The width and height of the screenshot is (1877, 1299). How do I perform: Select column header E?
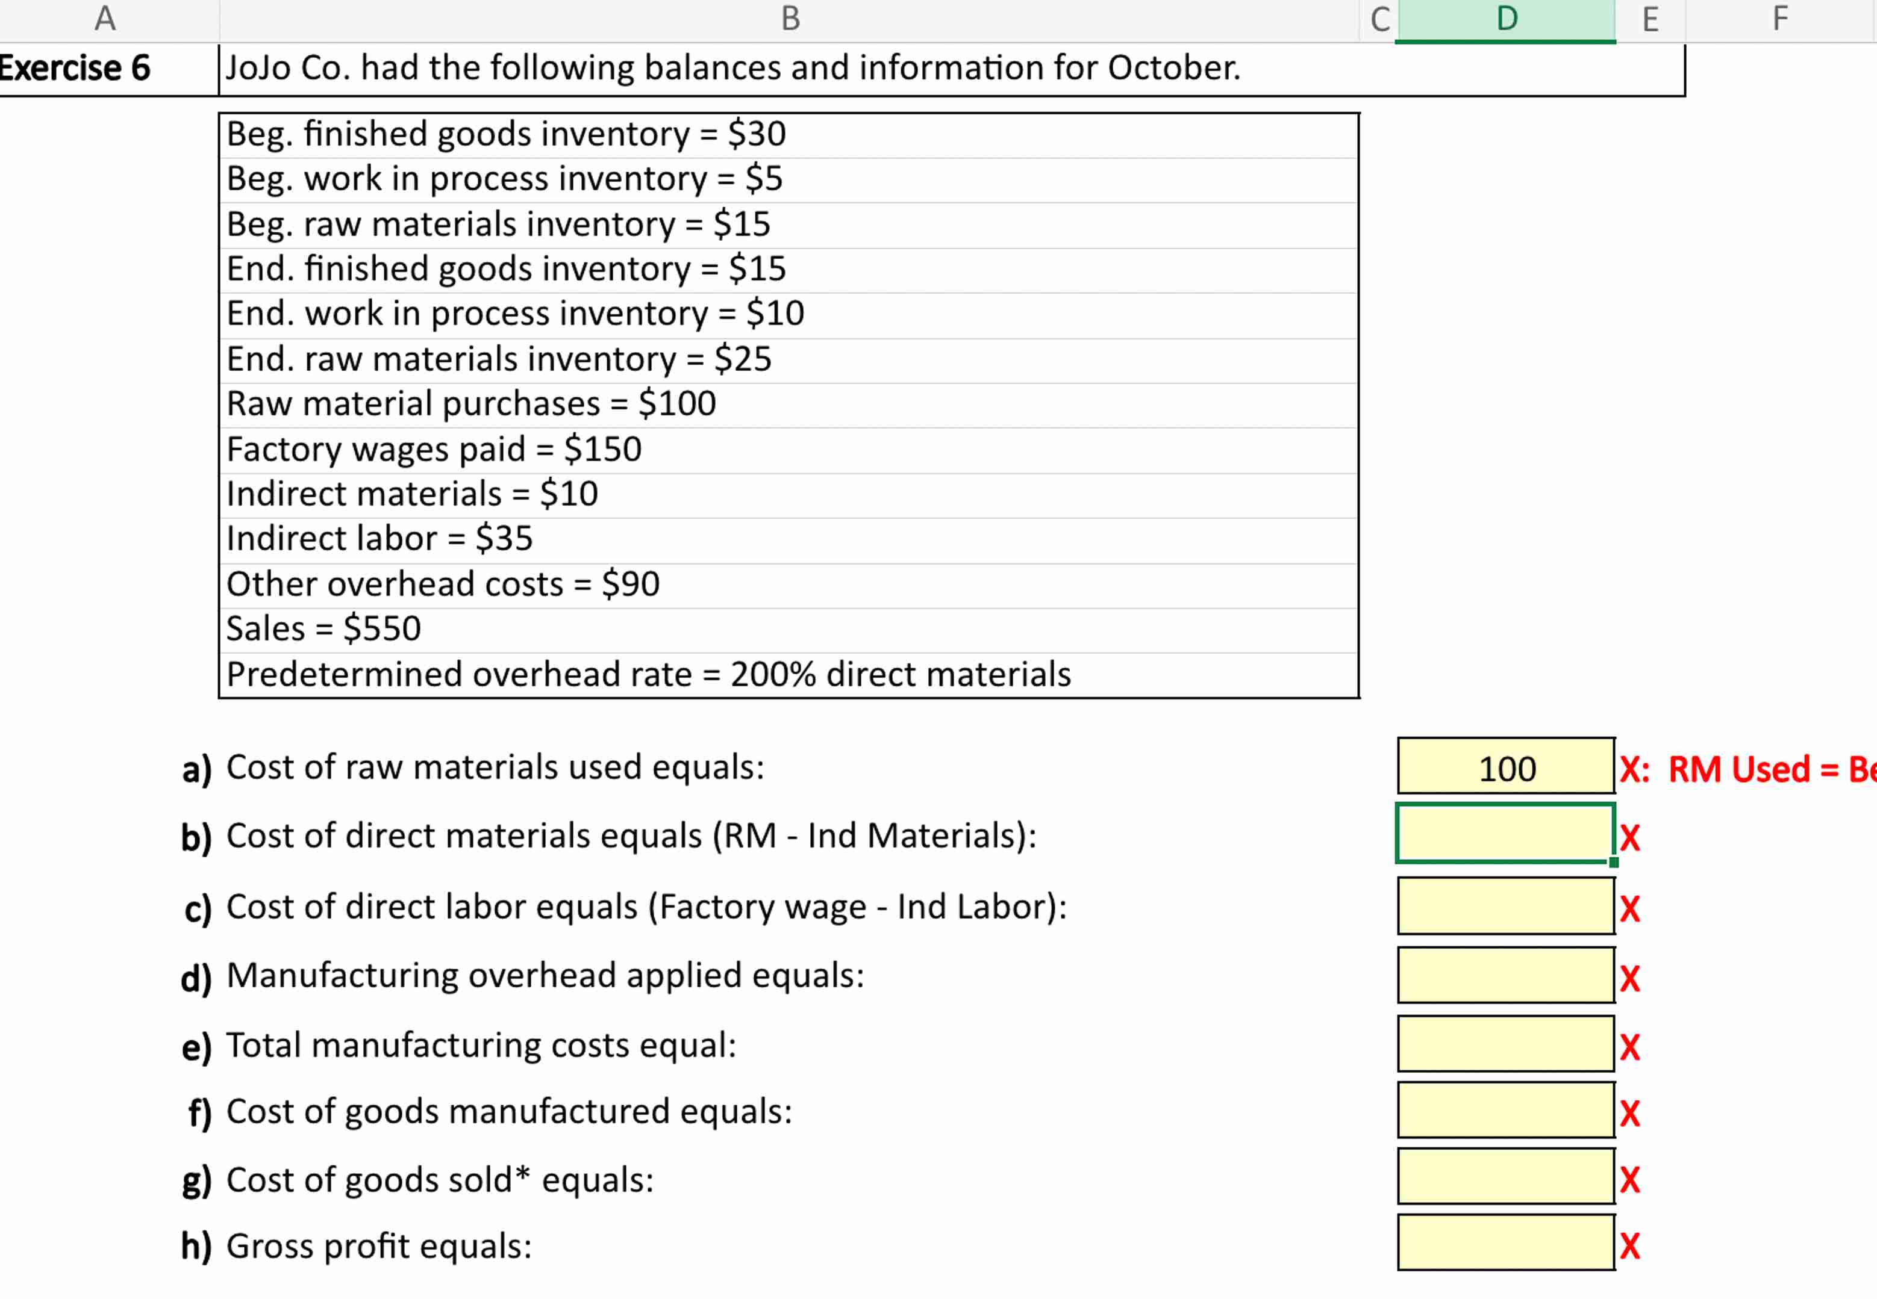[x=1650, y=18]
